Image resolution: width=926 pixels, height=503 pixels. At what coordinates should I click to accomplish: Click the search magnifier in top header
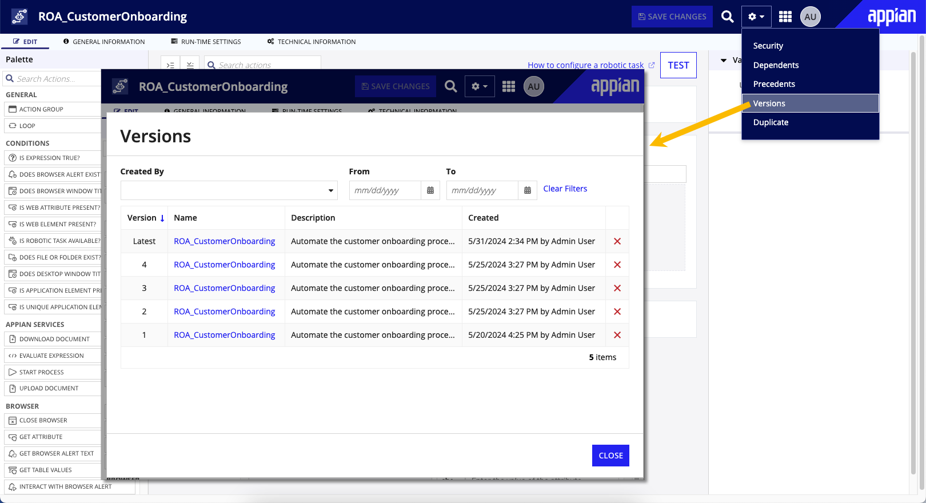pyautogui.click(x=727, y=17)
